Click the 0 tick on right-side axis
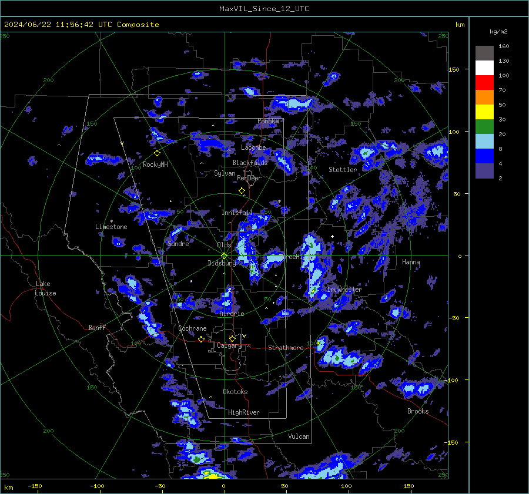 coord(460,256)
